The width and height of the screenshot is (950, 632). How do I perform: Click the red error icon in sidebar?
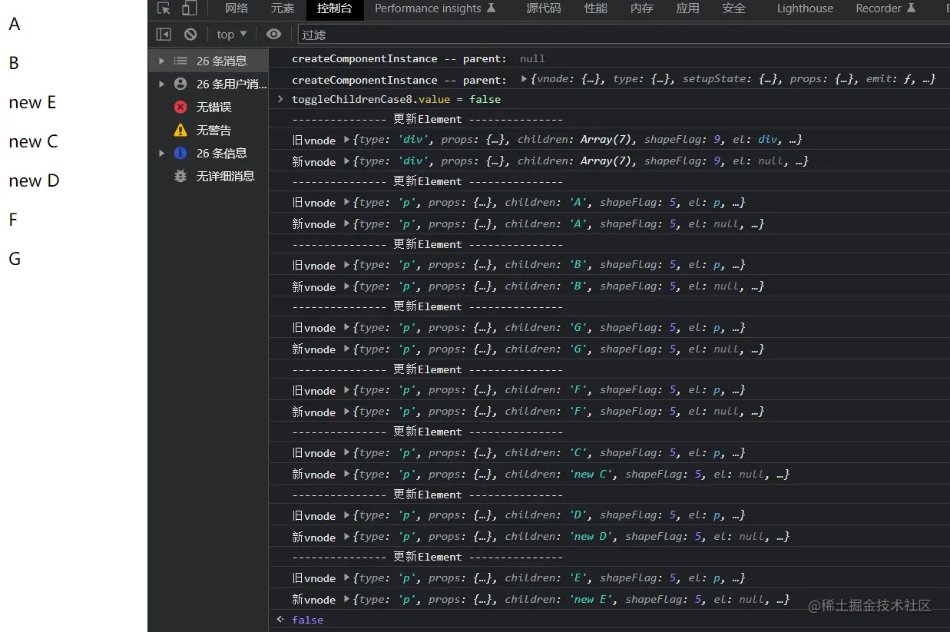click(x=180, y=107)
